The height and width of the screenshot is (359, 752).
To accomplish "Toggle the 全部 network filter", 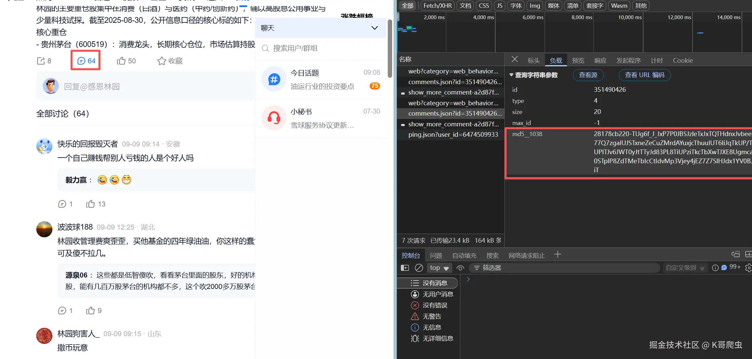I will coord(408,6).
